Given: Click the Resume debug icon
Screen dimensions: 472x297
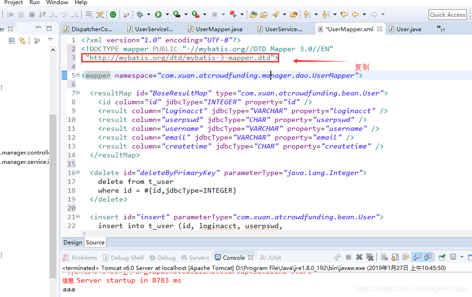Looking at the screenshot, I should (10, 14).
